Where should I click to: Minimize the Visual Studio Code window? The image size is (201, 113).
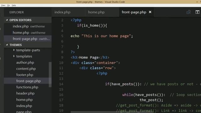197,2
